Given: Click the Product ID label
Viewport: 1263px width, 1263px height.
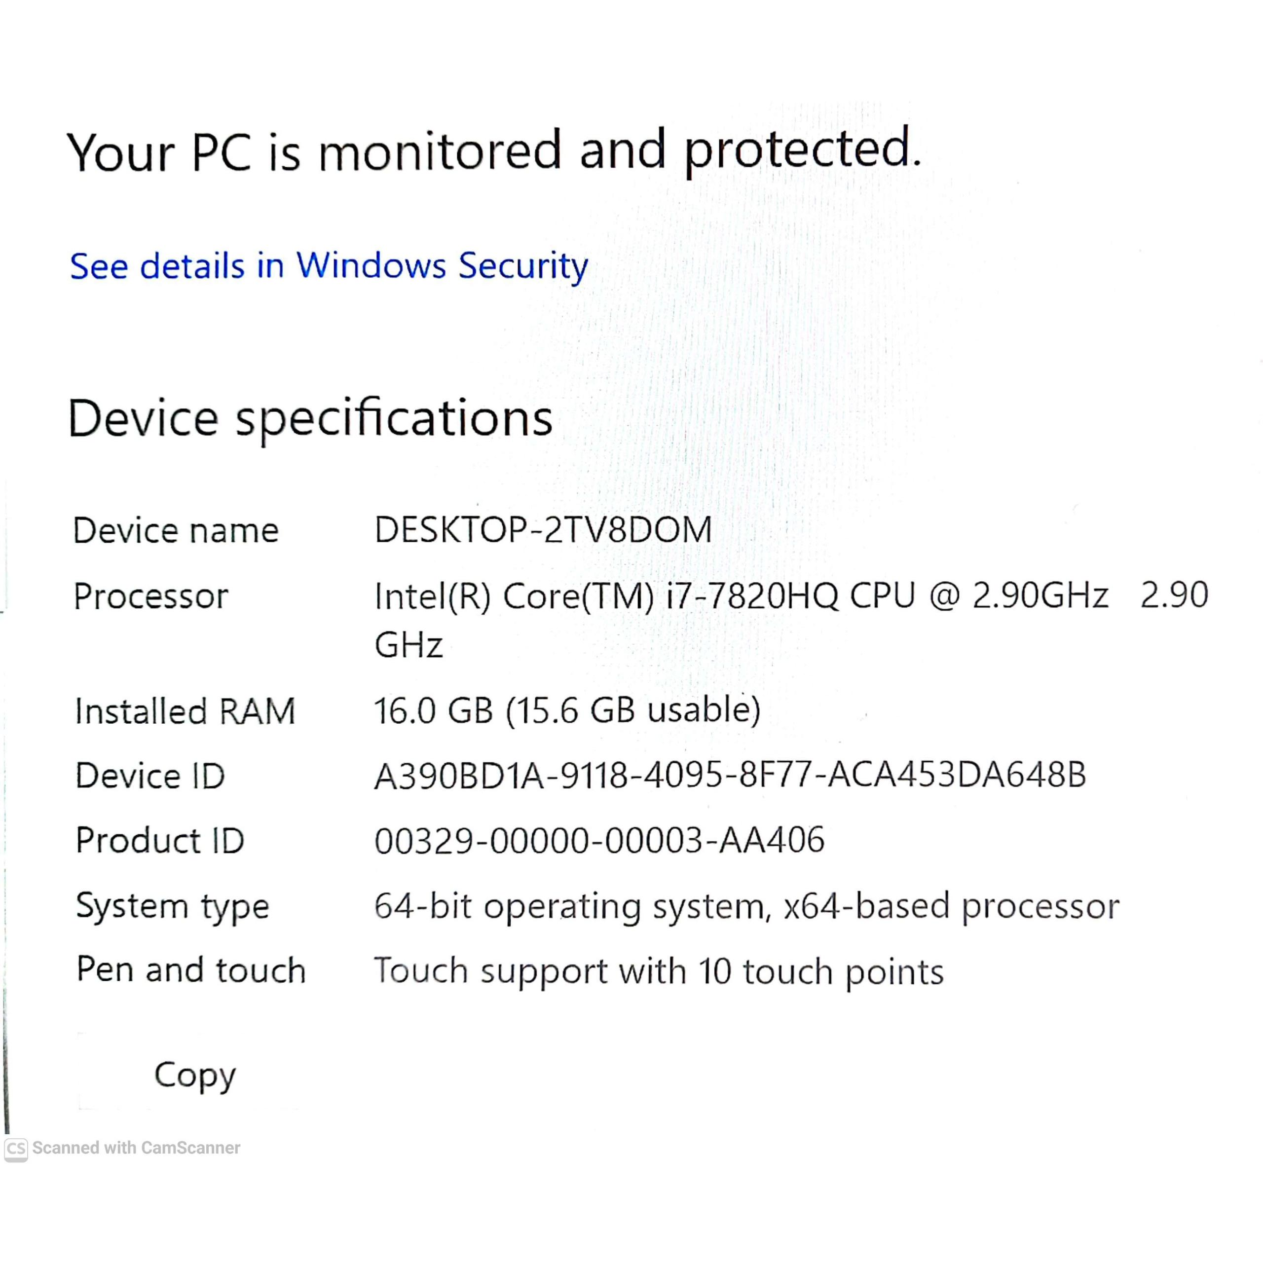Looking at the screenshot, I should pyautogui.click(x=160, y=841).
